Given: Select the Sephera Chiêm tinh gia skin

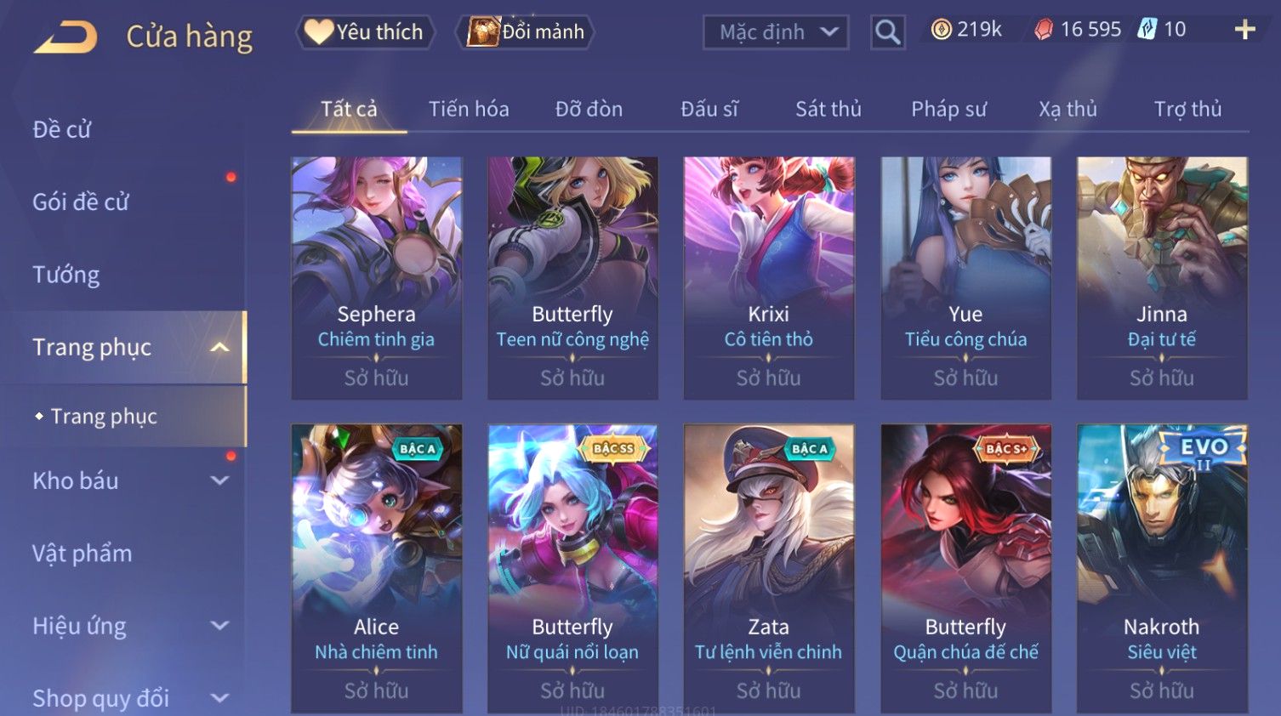Looking at the screenshot, I should [x=377, y=278].
